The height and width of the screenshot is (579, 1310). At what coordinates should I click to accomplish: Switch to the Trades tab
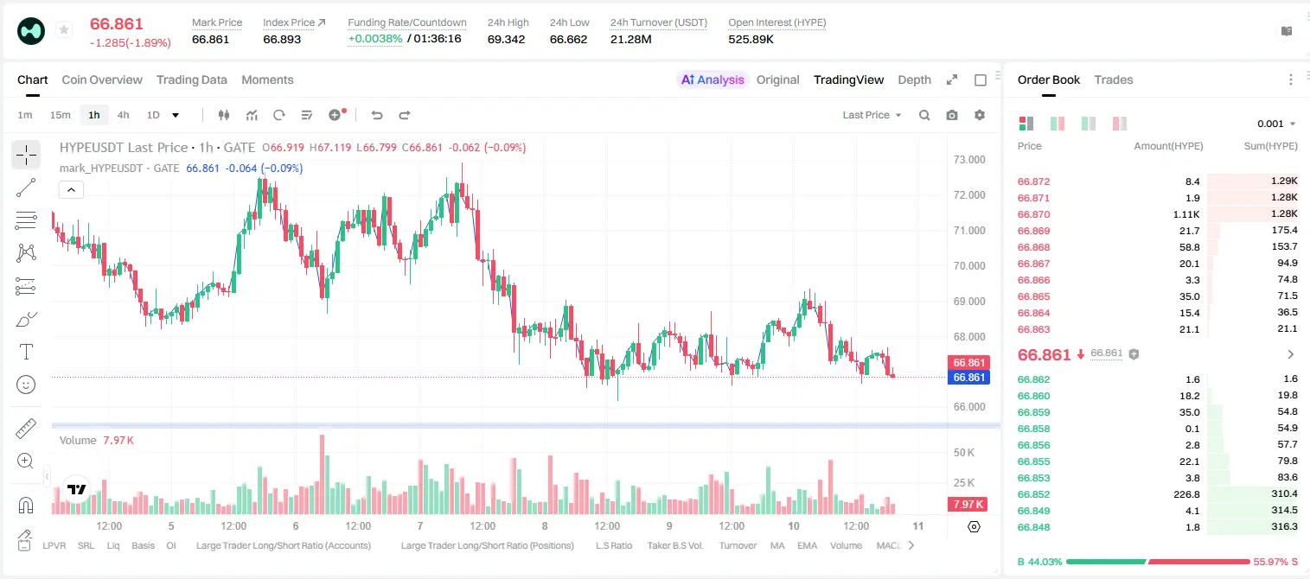pos(1113,80)
